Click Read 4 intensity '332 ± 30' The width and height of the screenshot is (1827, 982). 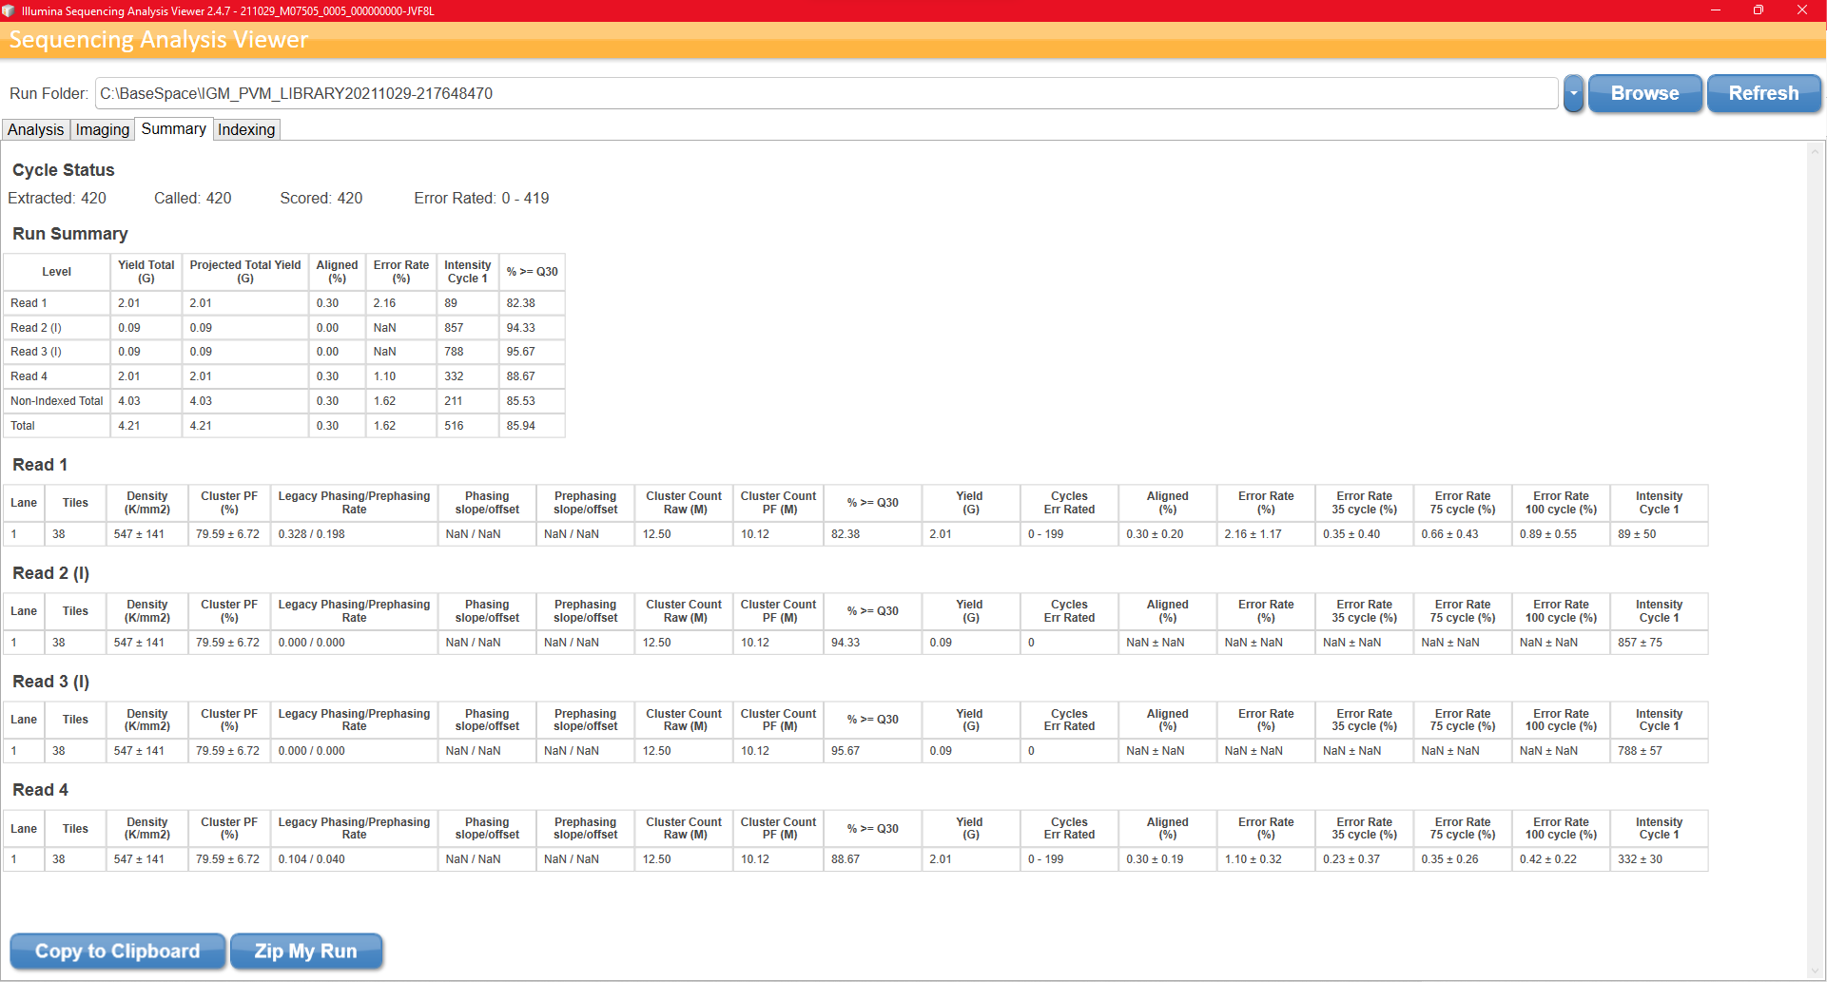point(1640,859)
